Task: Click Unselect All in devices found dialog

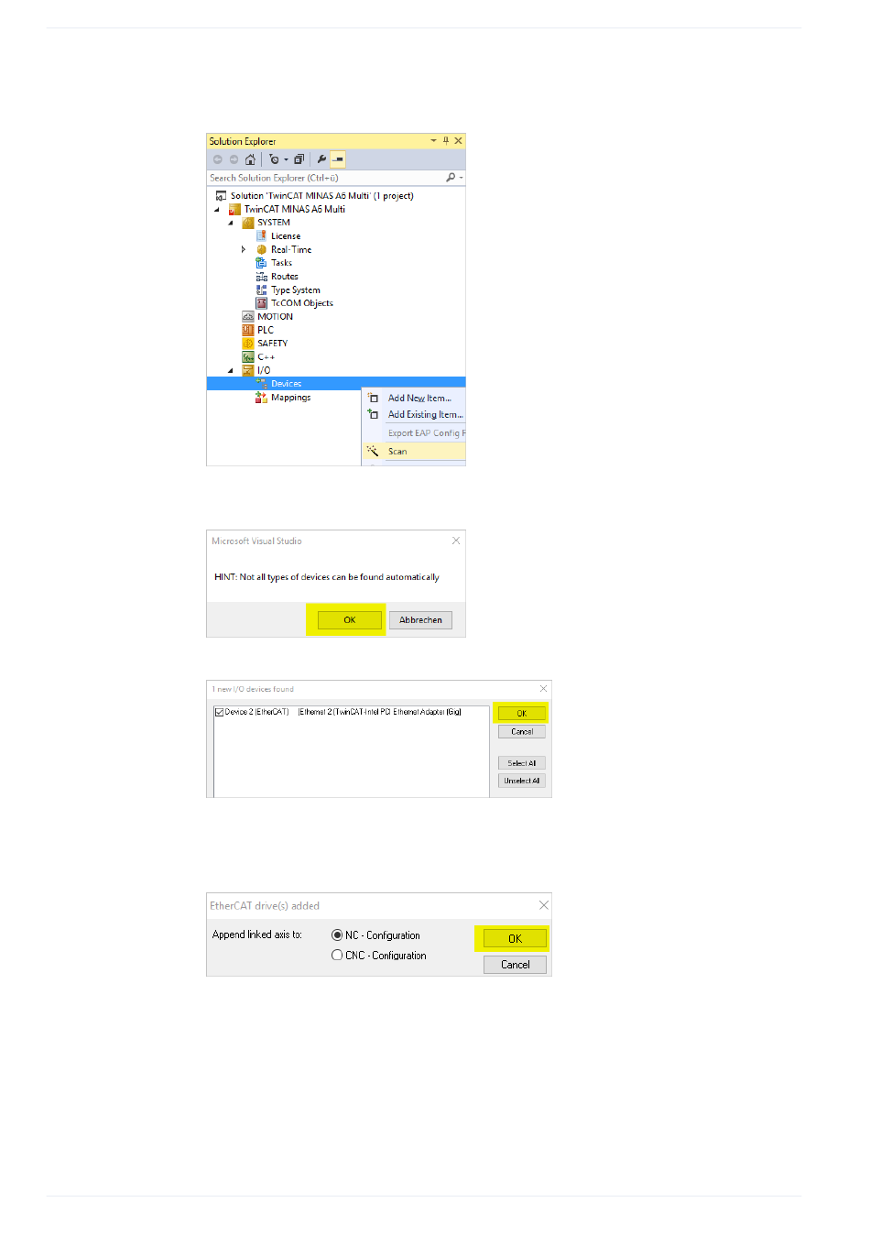Action: point(522,781)
